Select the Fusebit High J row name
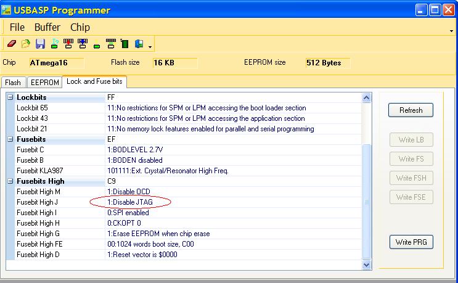Viewport: 458px width, 283px height. (37, 202)
